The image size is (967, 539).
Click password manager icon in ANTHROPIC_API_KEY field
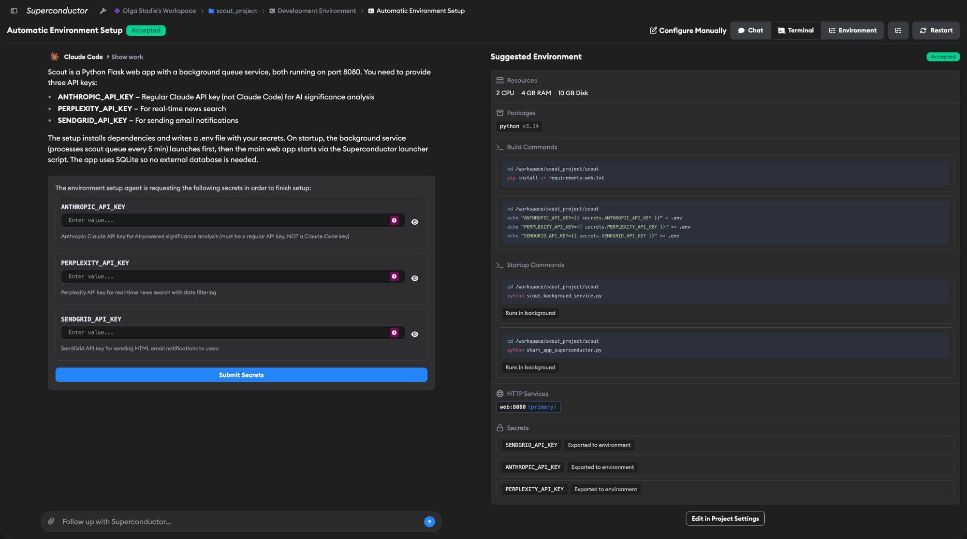pyautogui.click(x=394, y=220)
